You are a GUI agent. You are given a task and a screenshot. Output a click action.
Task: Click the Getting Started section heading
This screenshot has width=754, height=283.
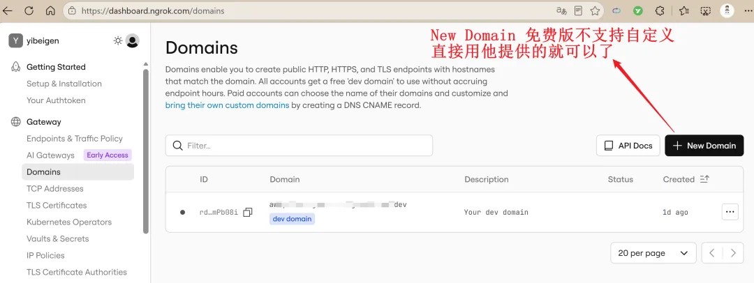pyautogui.click(x=56, y=67)
